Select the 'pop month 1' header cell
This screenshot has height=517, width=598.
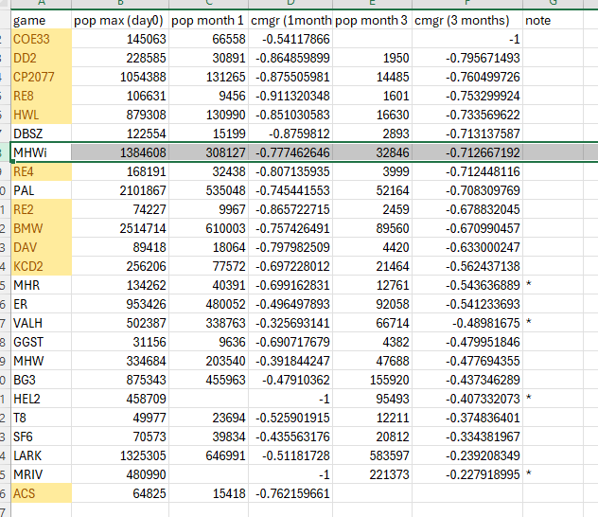pyautogui.click(x=208, y=20)
